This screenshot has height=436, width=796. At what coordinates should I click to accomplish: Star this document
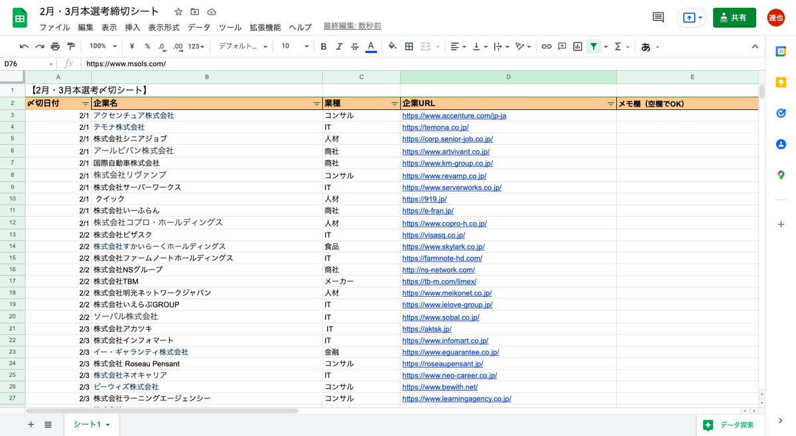click(178, 12)
